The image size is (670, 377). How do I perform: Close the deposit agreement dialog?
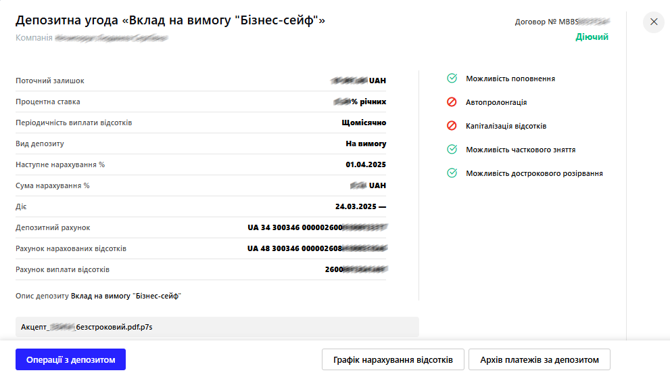[x=654, y=22]
